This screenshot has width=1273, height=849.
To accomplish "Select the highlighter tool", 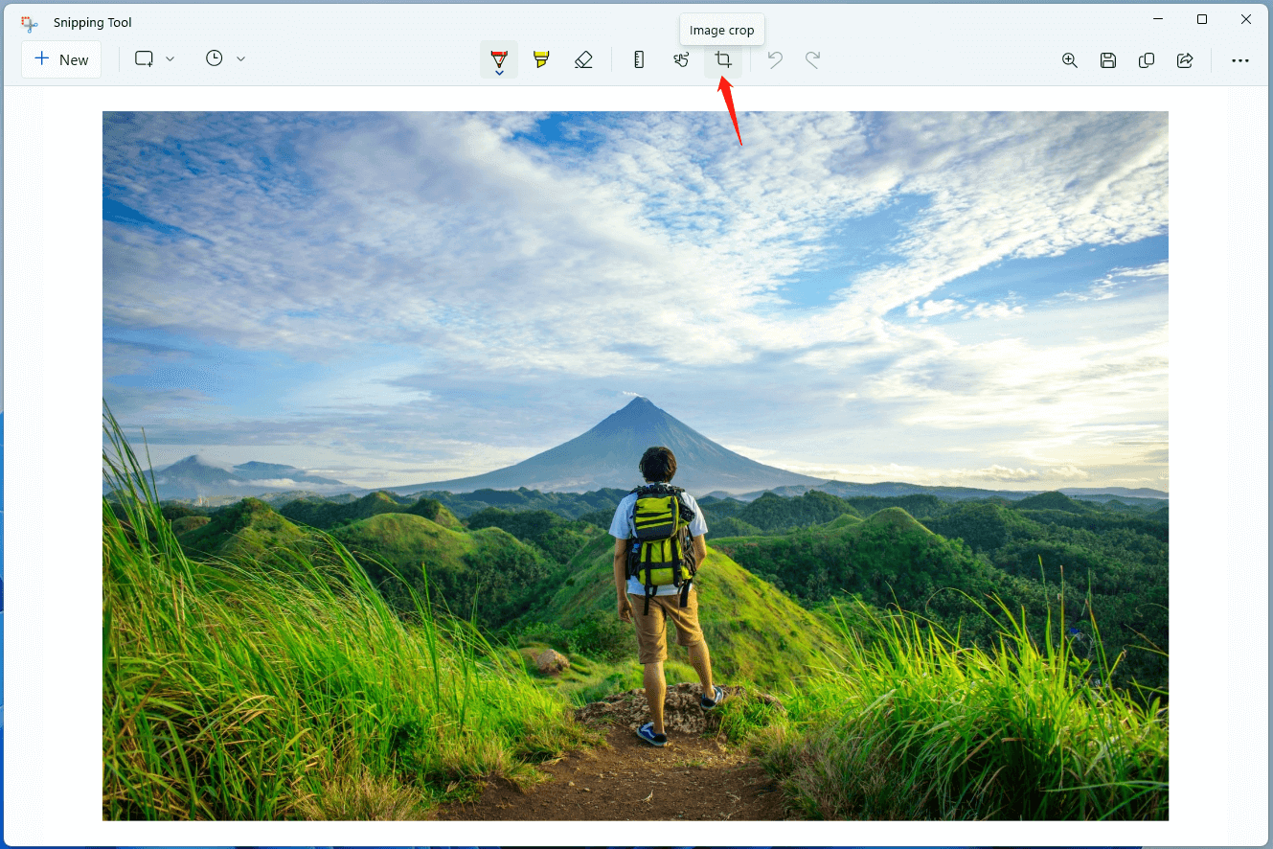I will click(540, 59).
